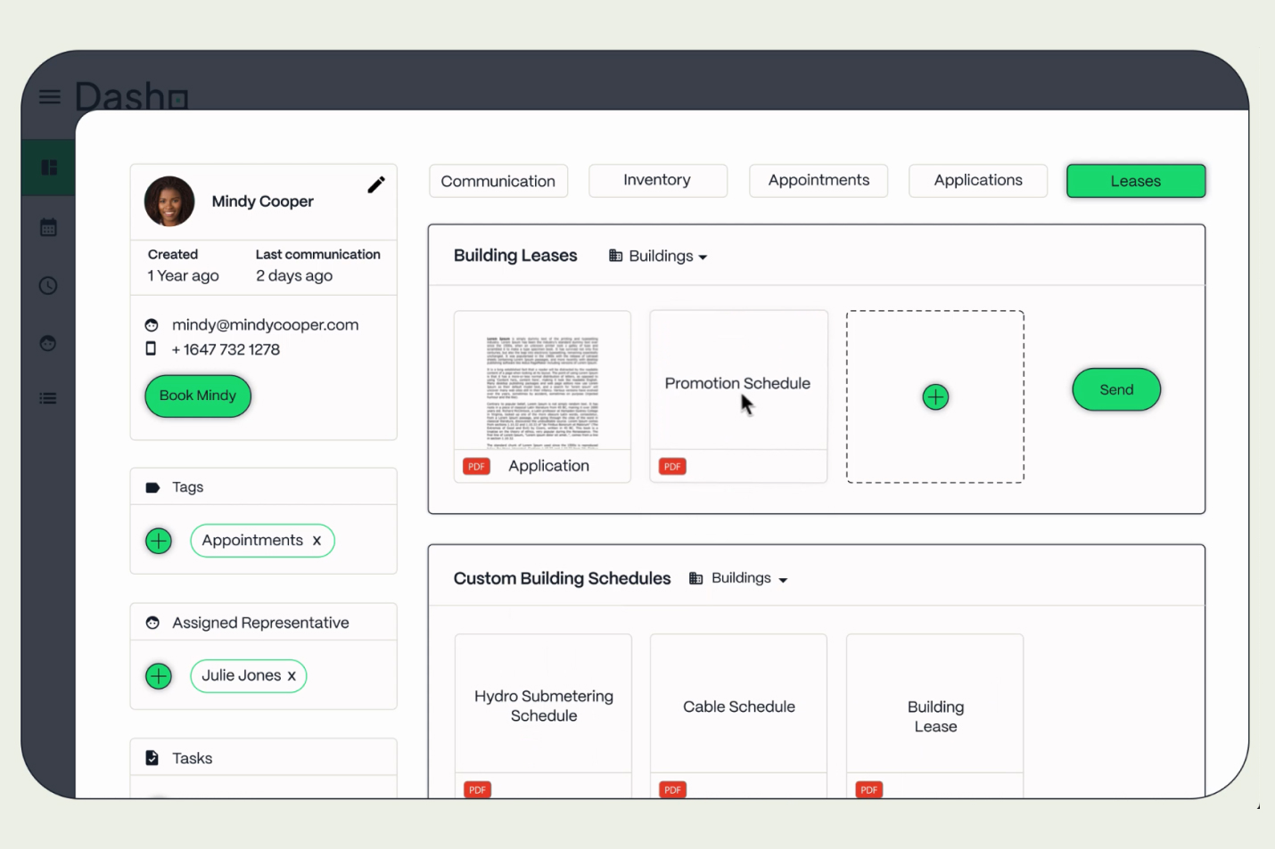Open the mindy@mindycooper.com email link
The width and height of the screenshot is (1275, 849).
tap(266, 325)
